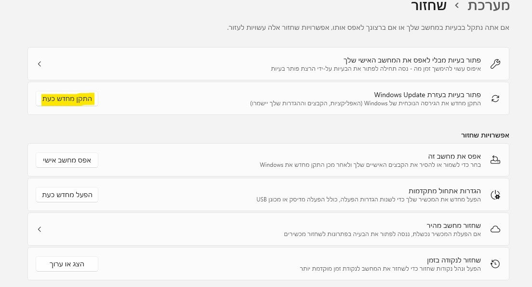Click the advanced startup power-gear icon

point(495,195)
